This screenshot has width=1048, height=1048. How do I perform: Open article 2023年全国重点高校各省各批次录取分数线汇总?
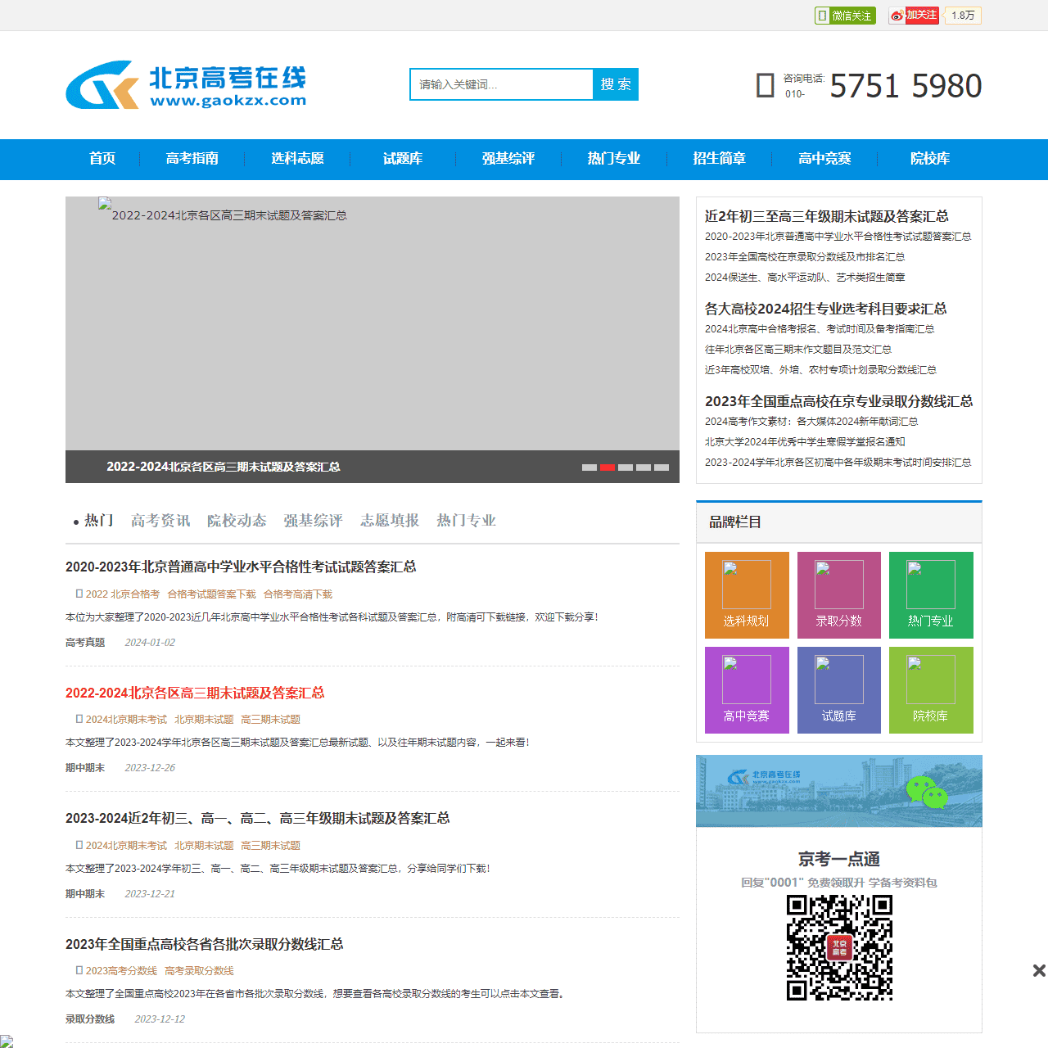tap(205, 944)
